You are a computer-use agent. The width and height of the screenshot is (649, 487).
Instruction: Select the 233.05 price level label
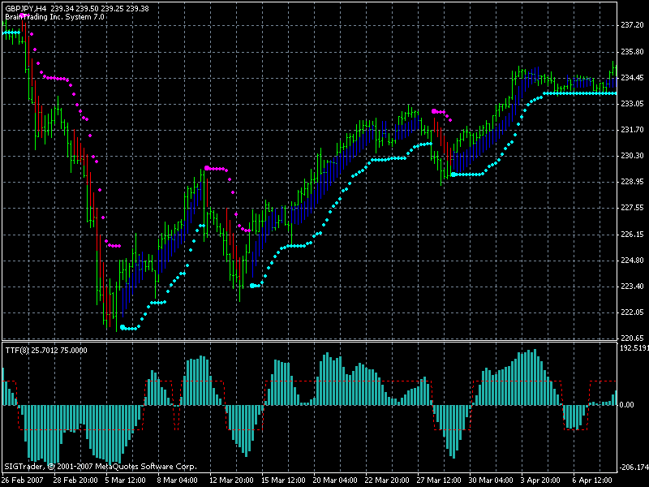tap(631, 104)
